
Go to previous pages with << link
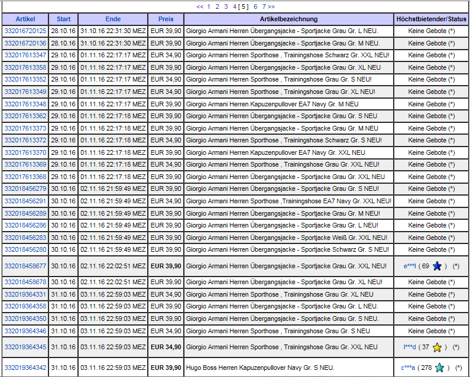pyautogui.click(x=200, y=6)
